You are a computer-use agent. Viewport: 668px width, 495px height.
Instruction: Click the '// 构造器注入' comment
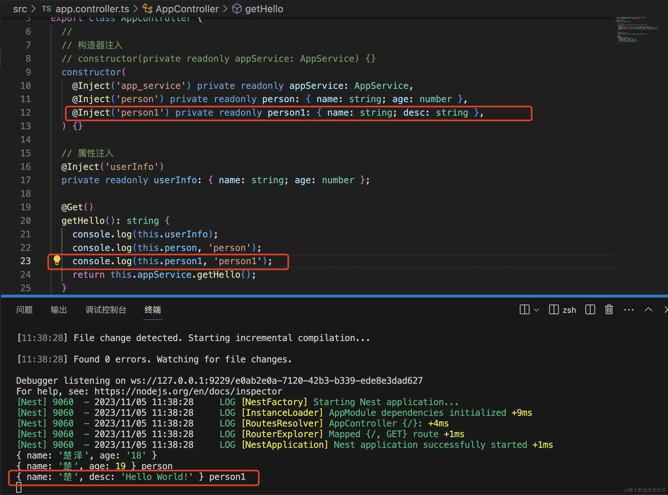92,45
